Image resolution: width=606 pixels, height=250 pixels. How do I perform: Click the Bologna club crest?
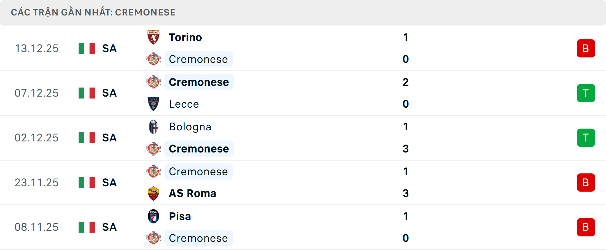coord(153,127)
